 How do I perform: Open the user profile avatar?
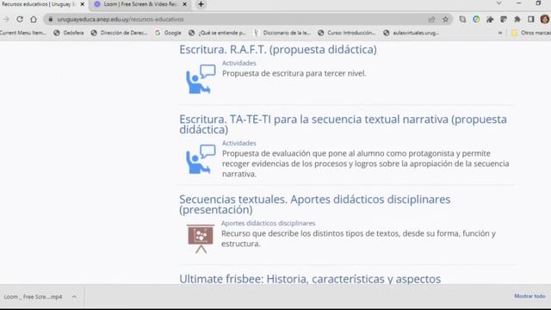(545, 19)
